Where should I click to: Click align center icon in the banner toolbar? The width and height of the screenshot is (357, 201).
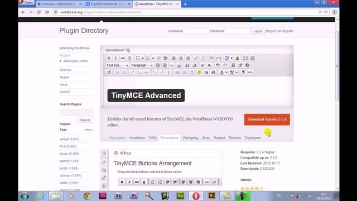point(181,58)
